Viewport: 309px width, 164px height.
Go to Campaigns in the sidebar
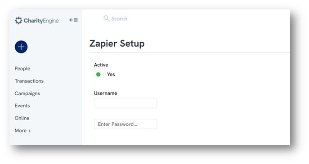click(x=27, y=93)
